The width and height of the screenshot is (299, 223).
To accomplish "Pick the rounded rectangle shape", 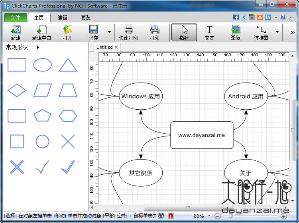I will pos(17,116).
